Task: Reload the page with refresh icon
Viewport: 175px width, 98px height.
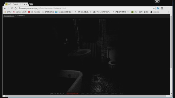Action: pyautogui.click(x=12, y=8)
